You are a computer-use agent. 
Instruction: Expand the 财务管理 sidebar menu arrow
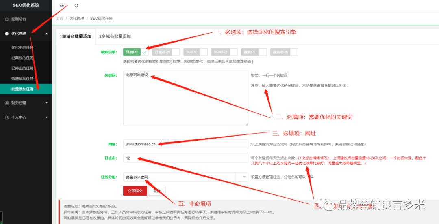[x=46, y=103]
